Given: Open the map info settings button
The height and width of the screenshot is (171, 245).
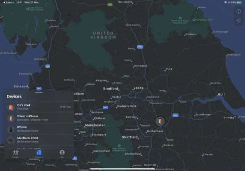Looking at the screenshot, I should (x=238, y=11).
